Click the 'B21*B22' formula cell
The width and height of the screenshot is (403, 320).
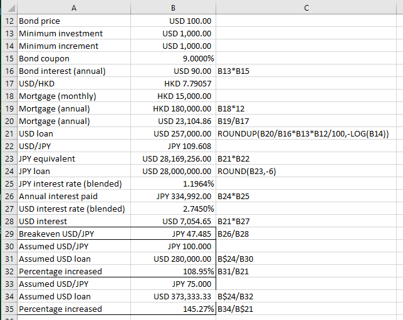(306, 158)
